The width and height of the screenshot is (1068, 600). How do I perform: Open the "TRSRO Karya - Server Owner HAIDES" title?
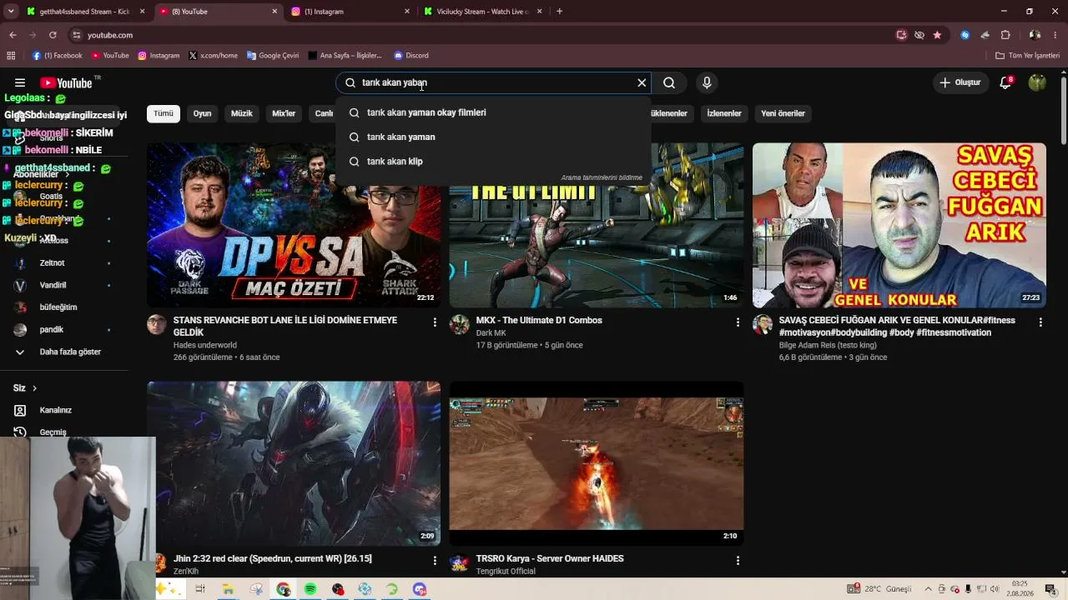click(x=550, y=558)
